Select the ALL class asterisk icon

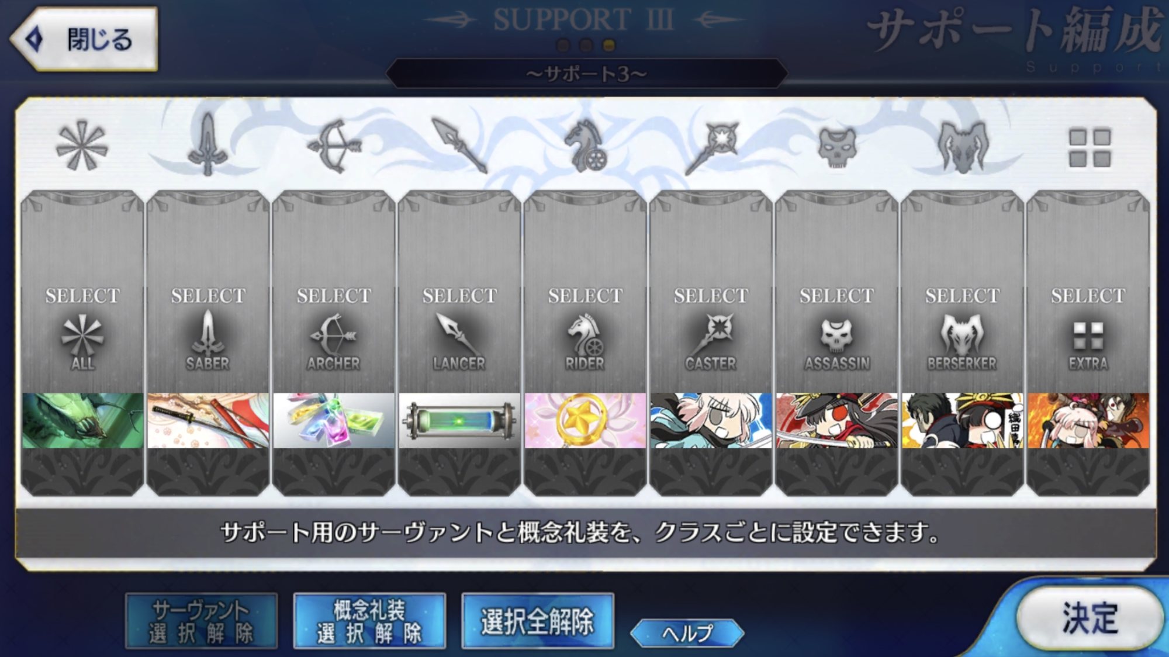pos(82,146)
